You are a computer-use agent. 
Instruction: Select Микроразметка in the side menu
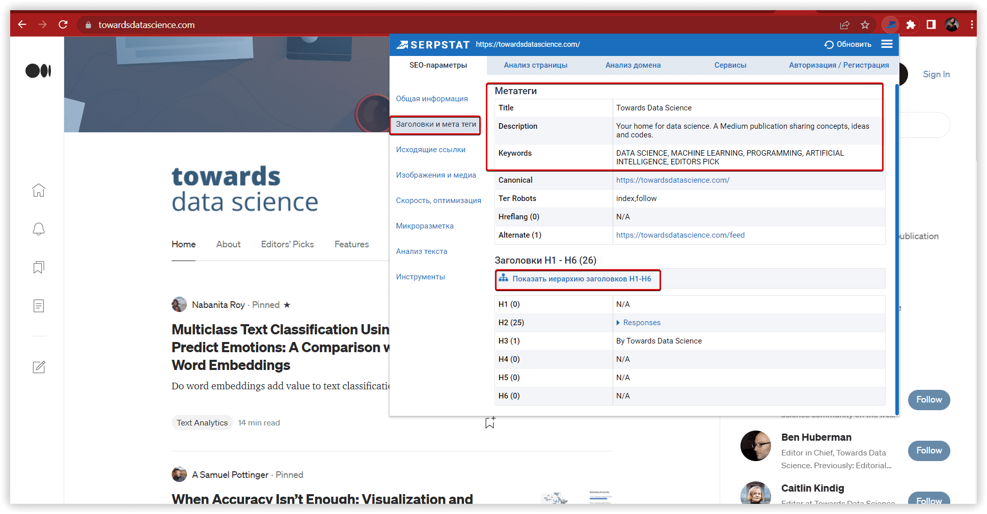click(x=424, y=226)
